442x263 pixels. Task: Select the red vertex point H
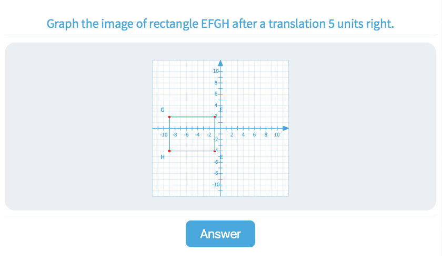[x=169, y=151]
